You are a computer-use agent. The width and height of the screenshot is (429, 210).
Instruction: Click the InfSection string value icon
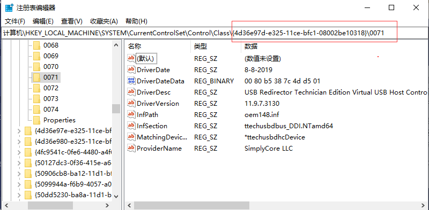point(131,126)
